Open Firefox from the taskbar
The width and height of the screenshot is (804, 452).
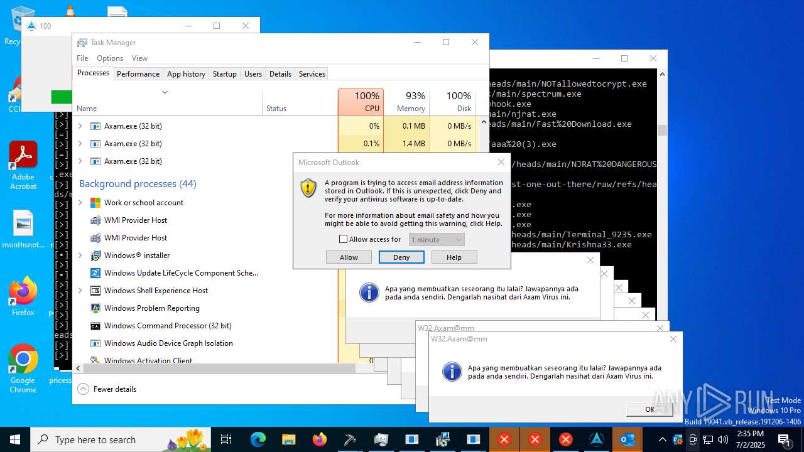pos(319,439)
